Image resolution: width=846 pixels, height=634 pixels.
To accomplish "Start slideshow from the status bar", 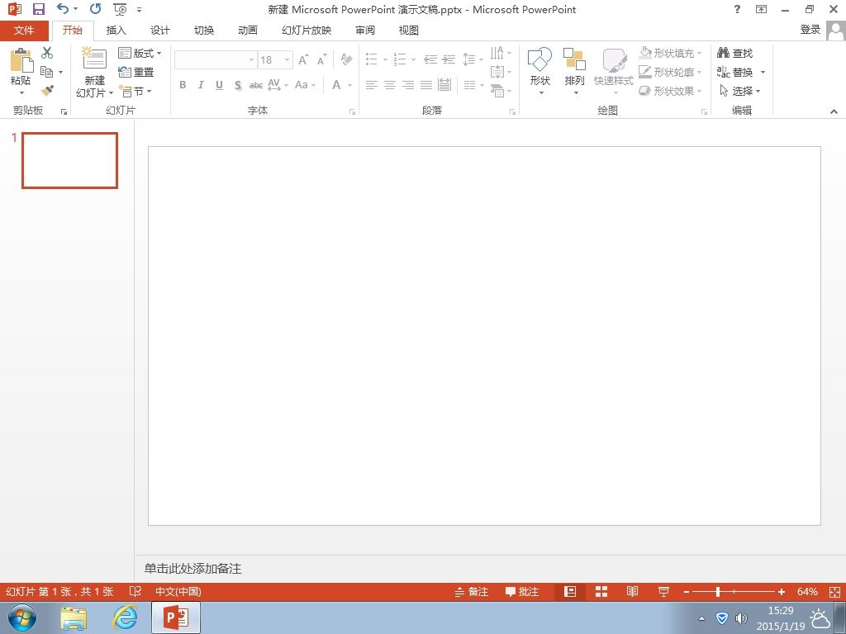I will [663, 592].
